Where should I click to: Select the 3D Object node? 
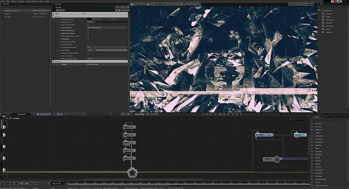coord(264,135)
